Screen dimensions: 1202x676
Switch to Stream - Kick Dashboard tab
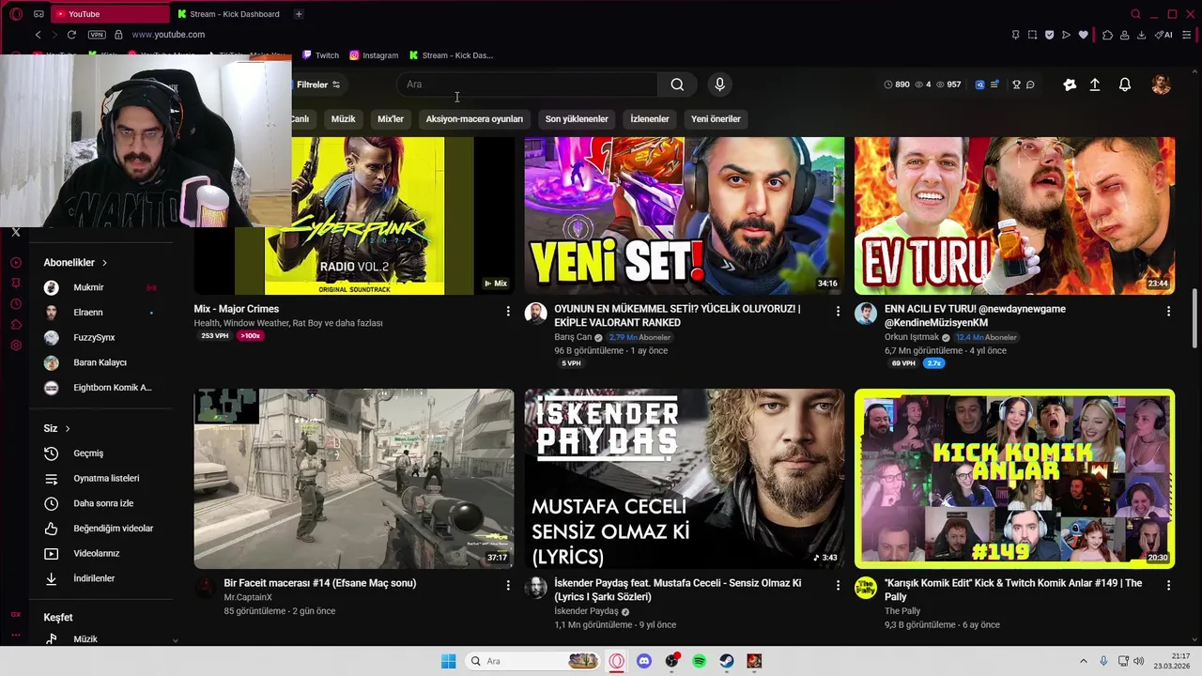click(x=233, y=14)
